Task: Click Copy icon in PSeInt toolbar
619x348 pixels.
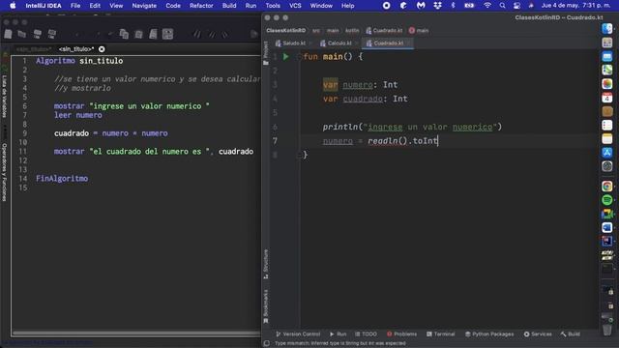Action: click(124, 34)
